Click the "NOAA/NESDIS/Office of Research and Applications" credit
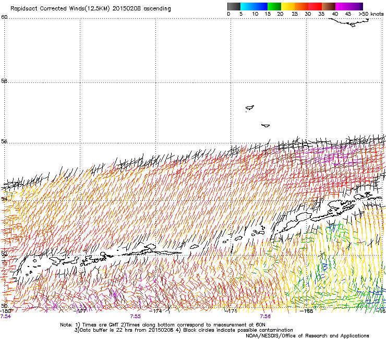This screenshot has width=386, height=339. tap(307, 336)
